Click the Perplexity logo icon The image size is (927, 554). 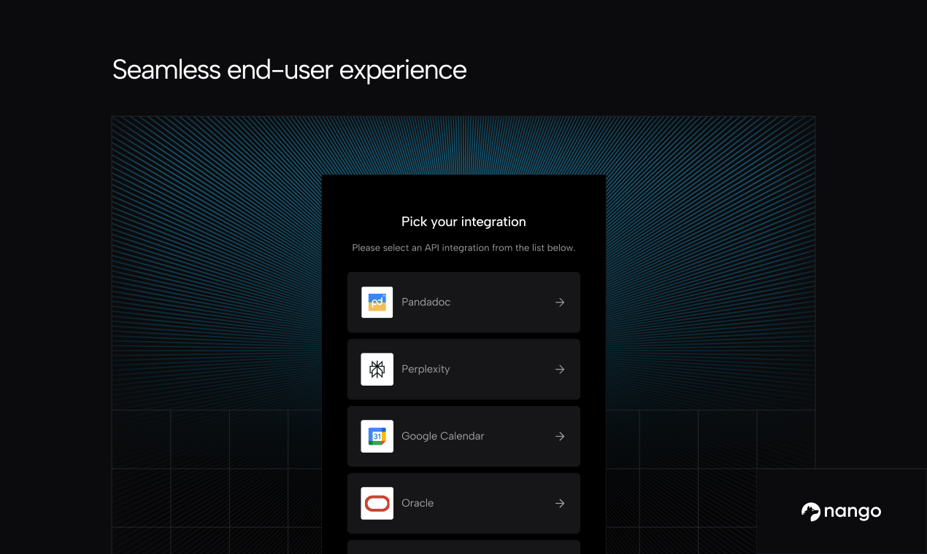[377, 370]
